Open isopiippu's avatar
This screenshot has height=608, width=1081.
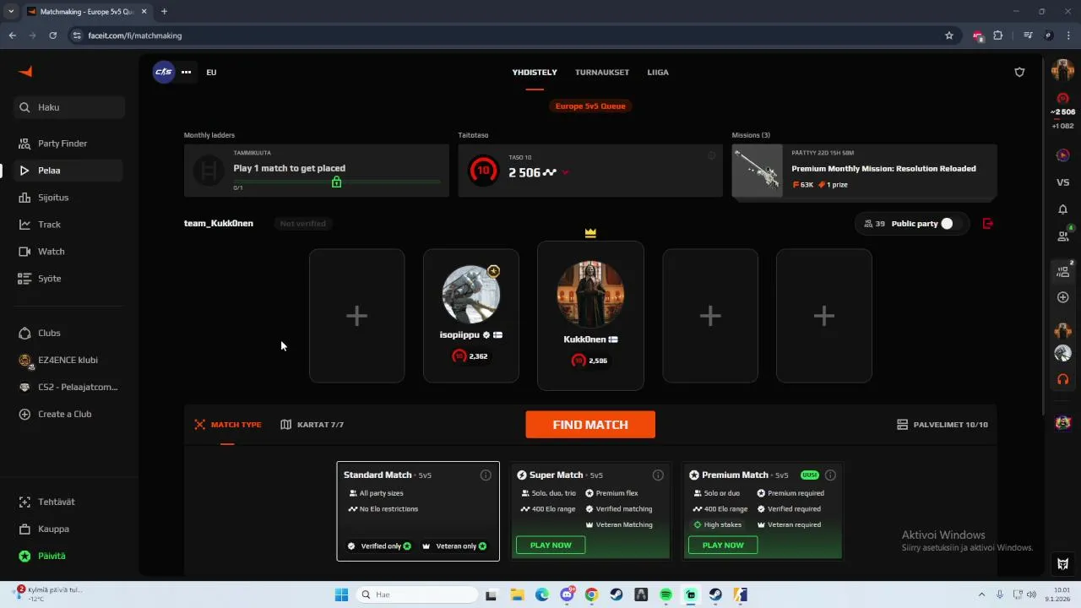(x=471, y=294)
